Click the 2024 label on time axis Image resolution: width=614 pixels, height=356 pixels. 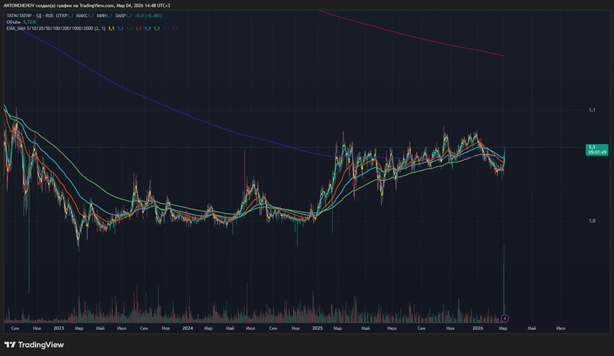188,328
